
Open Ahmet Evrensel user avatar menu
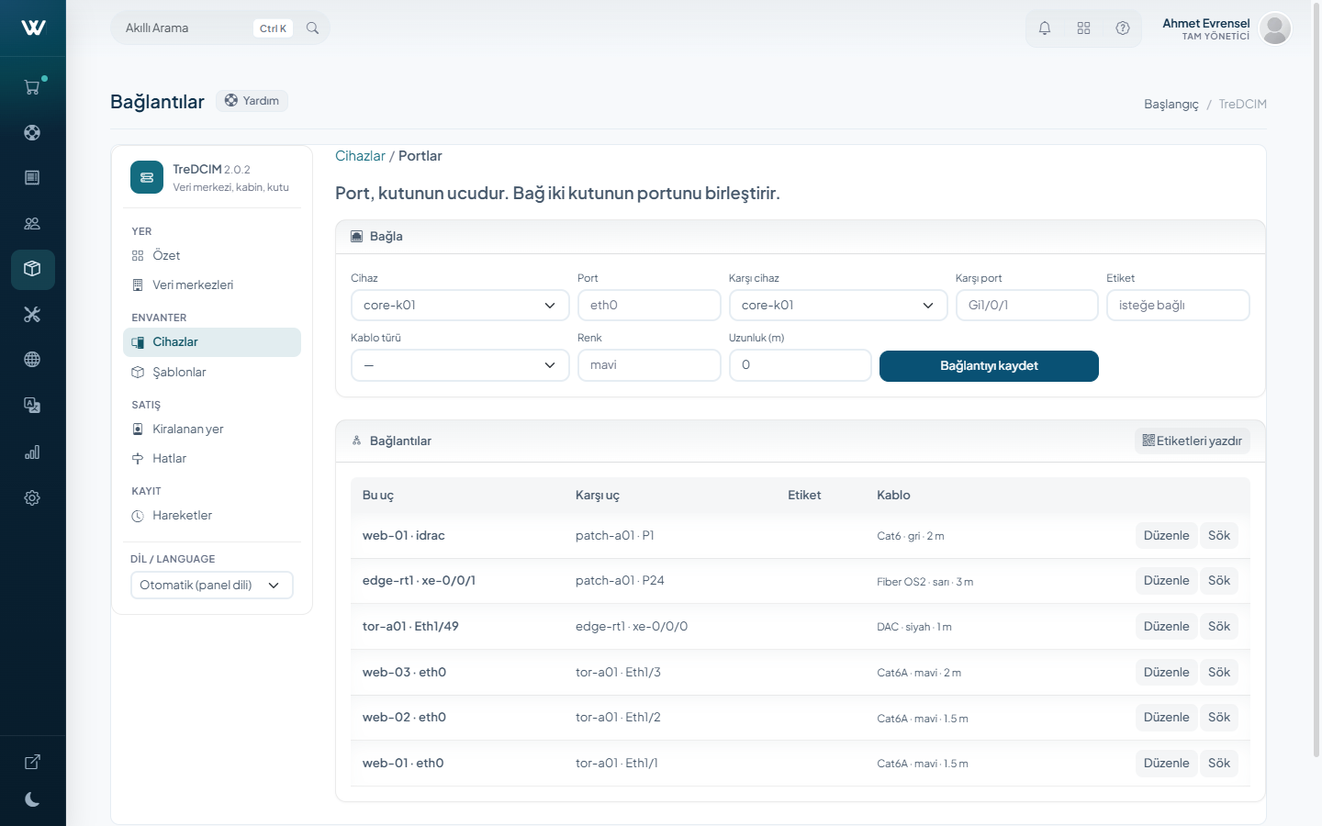tap(1275, 28)
